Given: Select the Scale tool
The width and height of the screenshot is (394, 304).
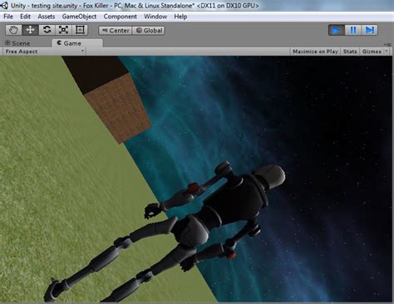Looking at the screenshot, I should coord(63,30).
